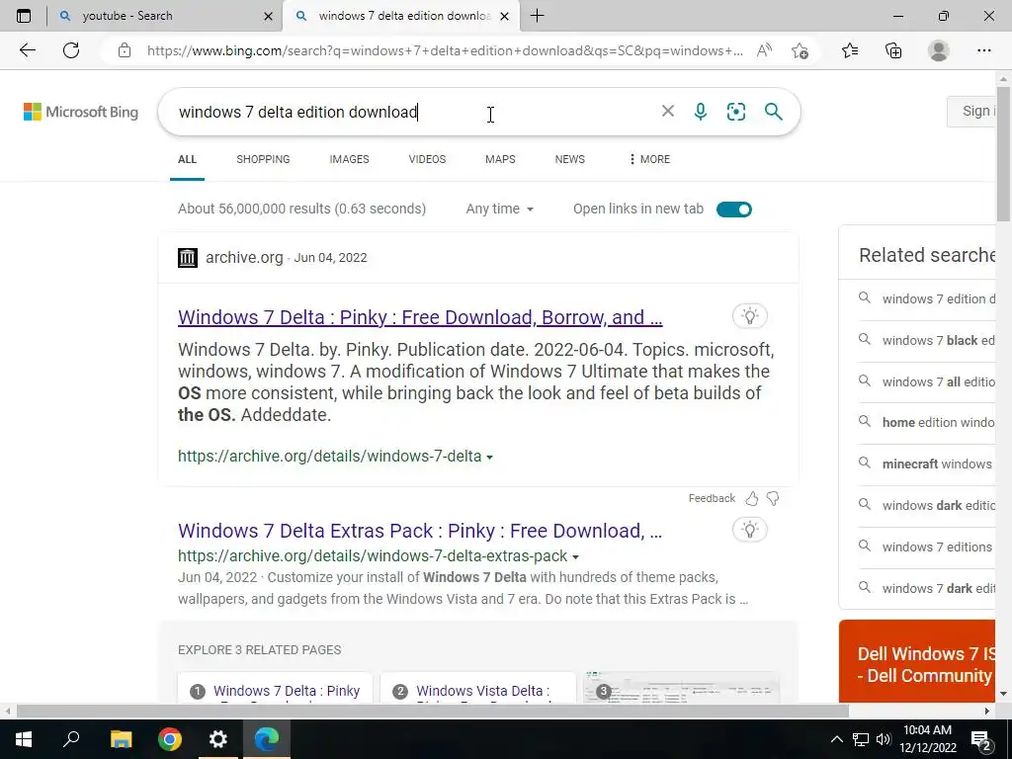Give thumbs up feedback

pyautogui.click(x=752, y=498)
